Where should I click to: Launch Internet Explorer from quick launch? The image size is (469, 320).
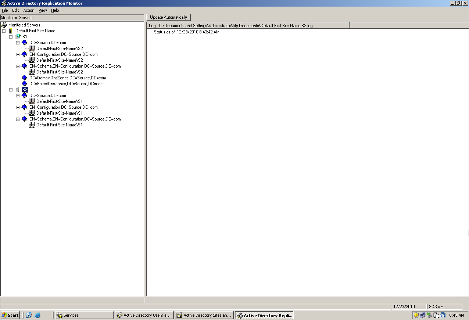(37, 315)
